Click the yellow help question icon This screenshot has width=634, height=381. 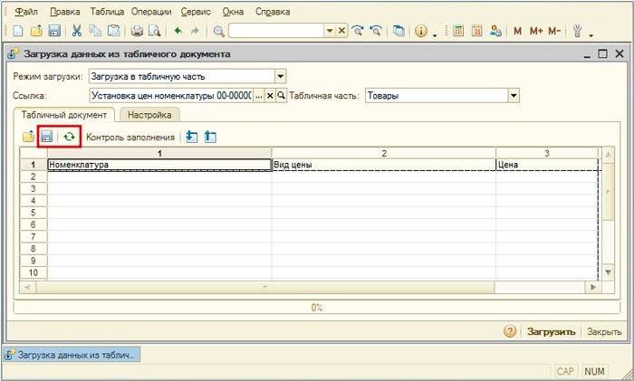click(x=510, y=331)
